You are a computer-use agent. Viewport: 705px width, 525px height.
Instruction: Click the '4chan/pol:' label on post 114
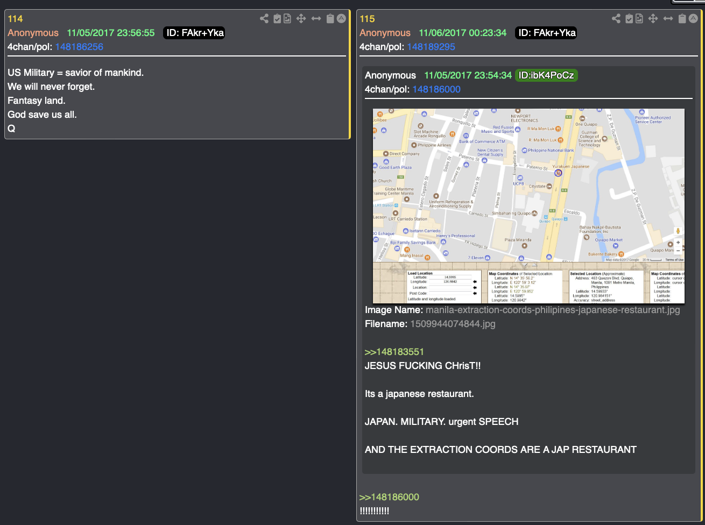pos(30,47)
